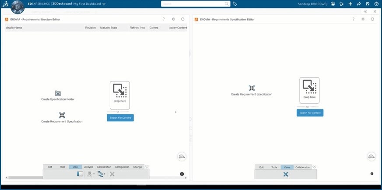Click horizontal scrollbar left arrow in Structure Editor
The image size is (382, 190).
pos(7,178)
